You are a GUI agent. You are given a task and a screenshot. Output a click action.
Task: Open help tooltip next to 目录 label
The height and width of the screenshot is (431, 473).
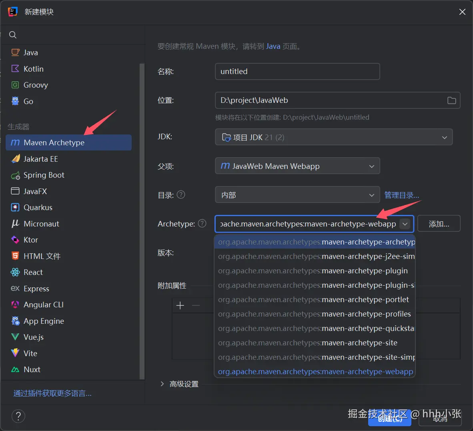(x=181, y=194)
